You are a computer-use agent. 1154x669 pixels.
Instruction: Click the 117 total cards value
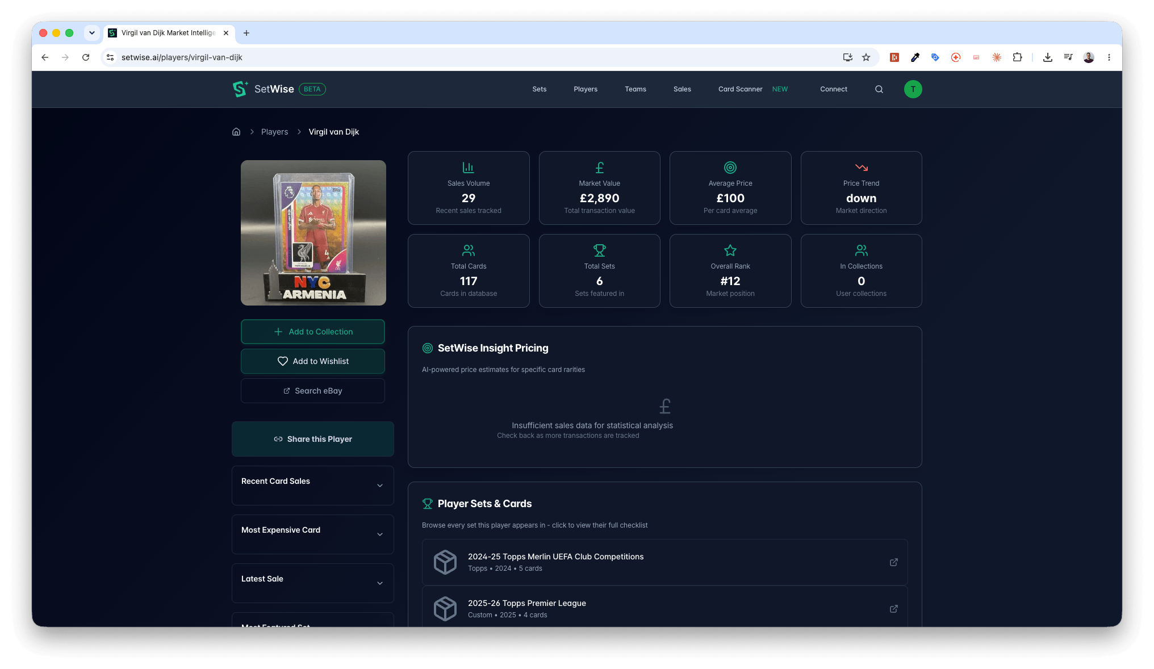coord(469,281)
